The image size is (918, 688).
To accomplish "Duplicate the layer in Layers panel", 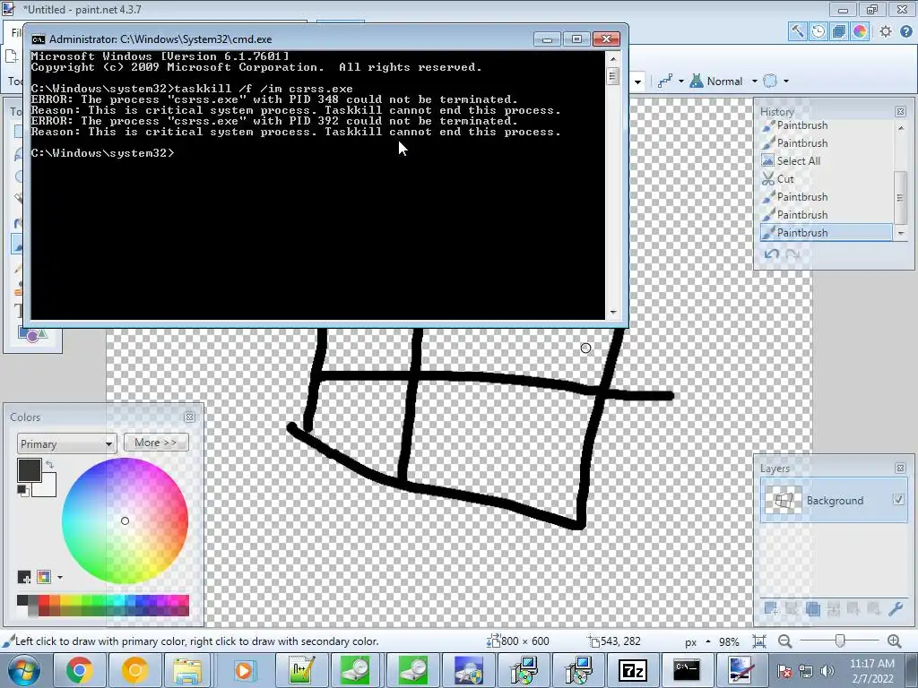I will (812, 609).
